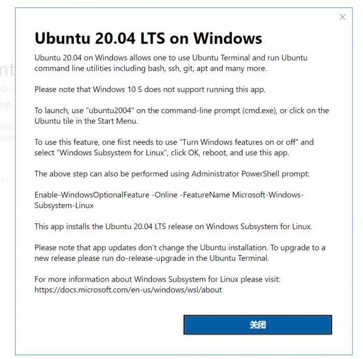Screen dimensions: 363x359
Task: Click the paragraph about running Ubuntu Terminal utilities
Action: click(171, 63)
